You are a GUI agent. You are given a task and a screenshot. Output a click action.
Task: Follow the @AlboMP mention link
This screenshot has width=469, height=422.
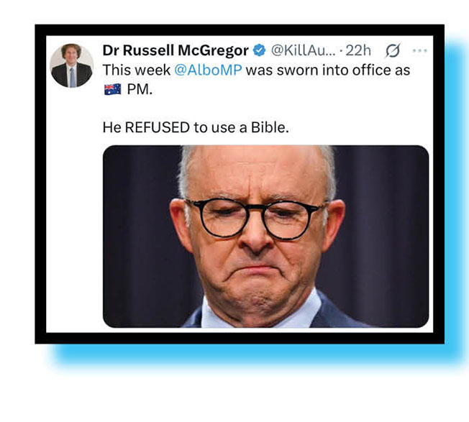(x=208, y=70)
